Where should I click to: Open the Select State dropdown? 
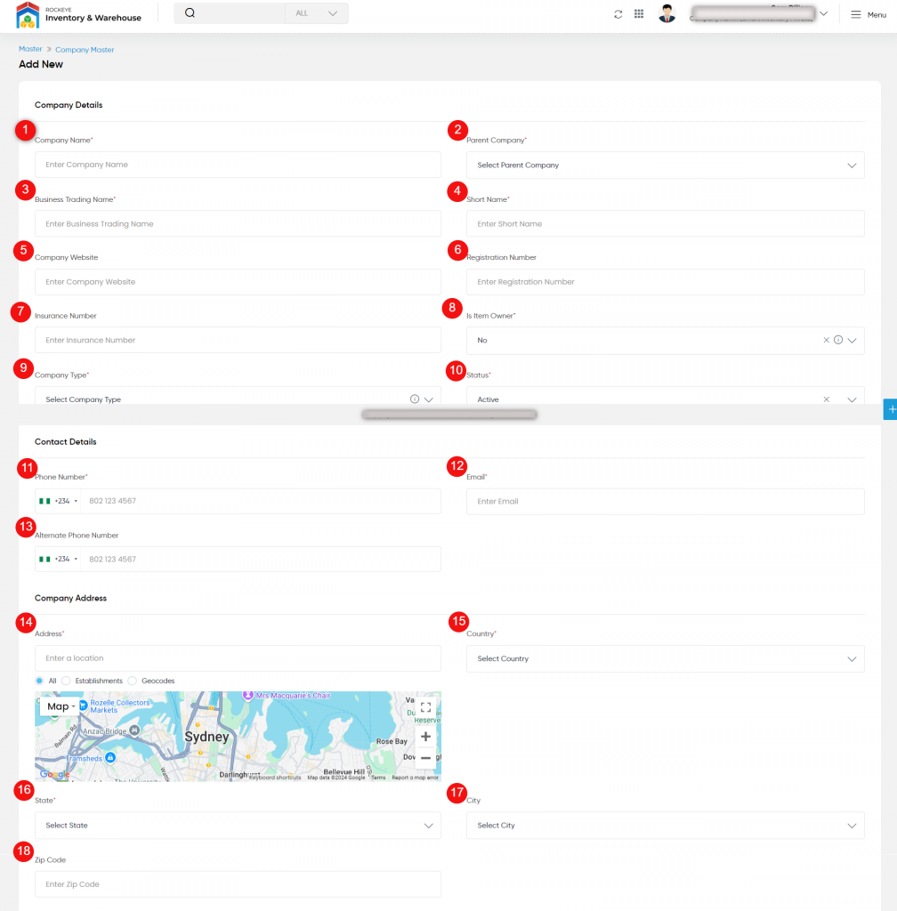click(238, 825)
